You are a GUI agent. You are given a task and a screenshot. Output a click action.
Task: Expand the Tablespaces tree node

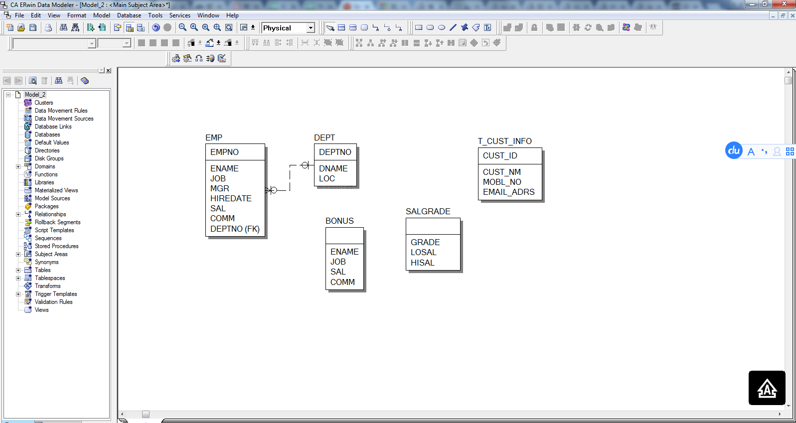[18, 278]
